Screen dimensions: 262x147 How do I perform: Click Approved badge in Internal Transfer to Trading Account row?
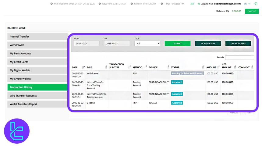[x=177, y=94]
